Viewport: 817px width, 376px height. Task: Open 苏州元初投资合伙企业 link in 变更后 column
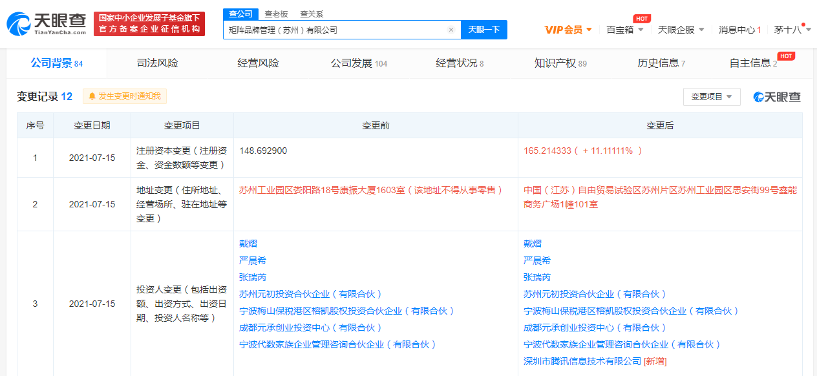coord(595,294)
